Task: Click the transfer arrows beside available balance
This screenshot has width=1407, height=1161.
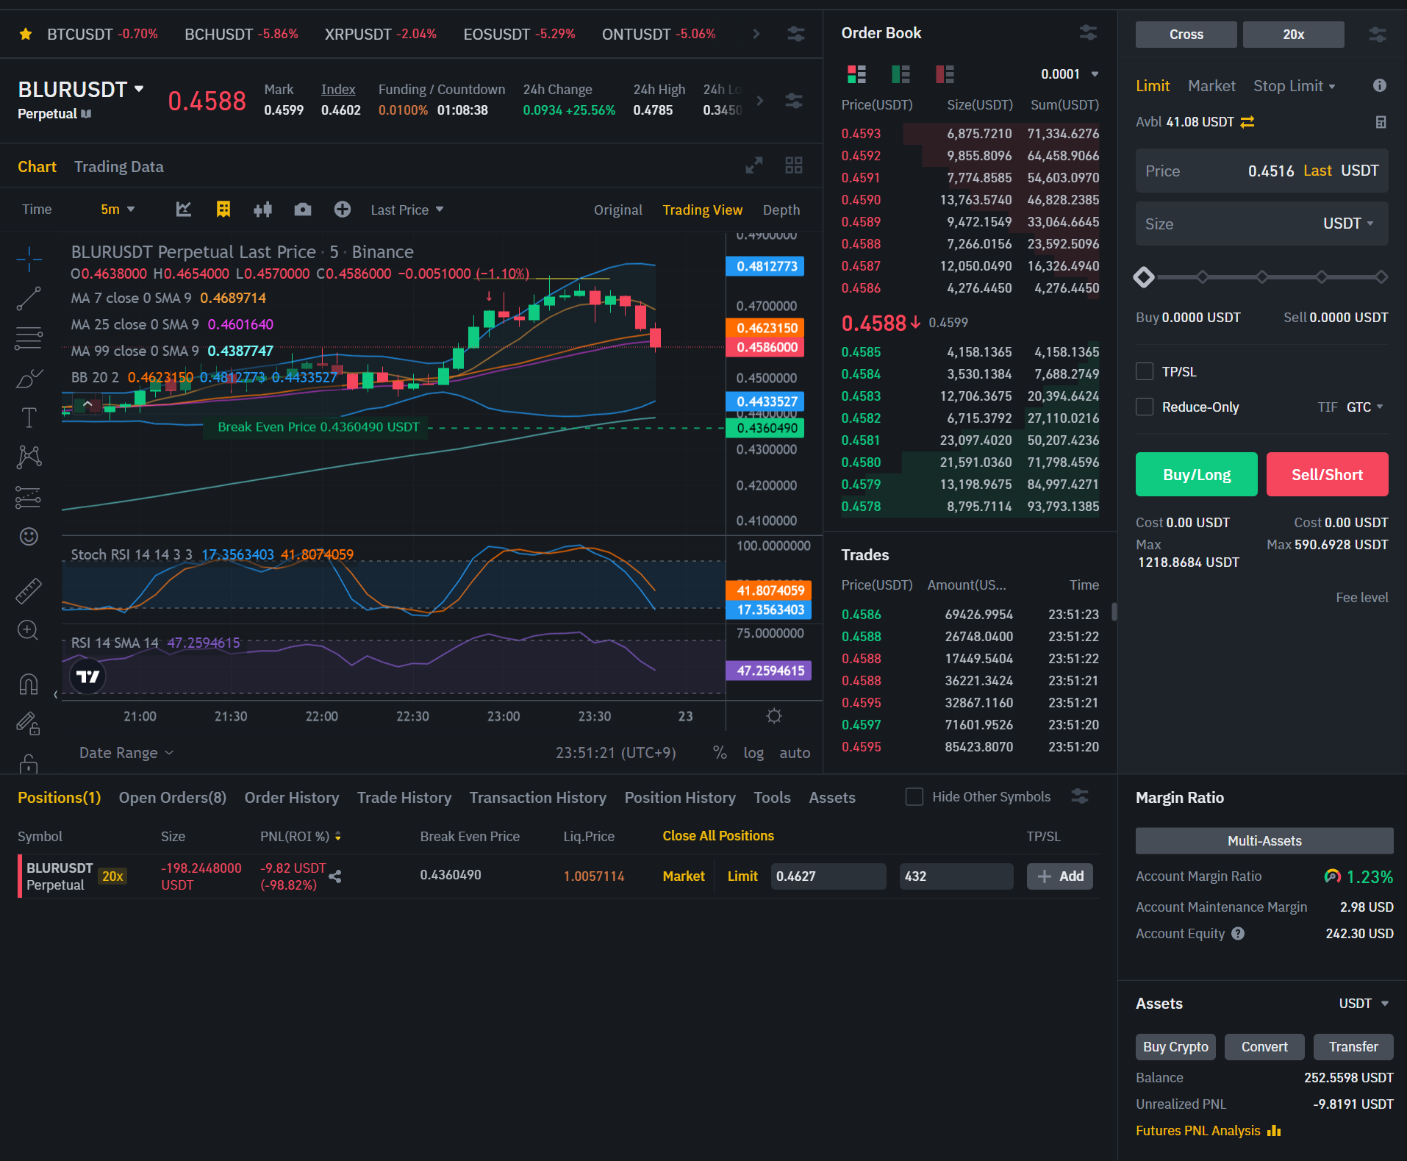Action: coord(1247,122)
